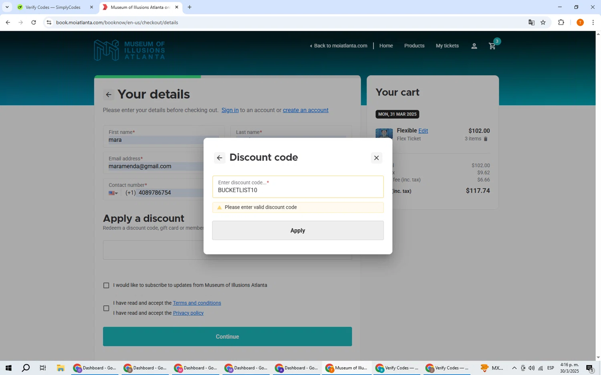Click the ESP language indicator
Screen dimensions: 601x375
click(x=551, y=368)
